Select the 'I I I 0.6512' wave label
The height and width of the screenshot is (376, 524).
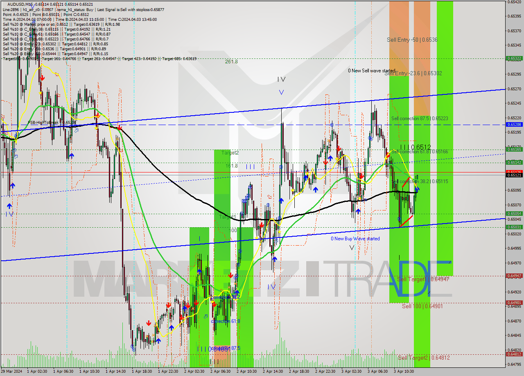click(415, 147)
